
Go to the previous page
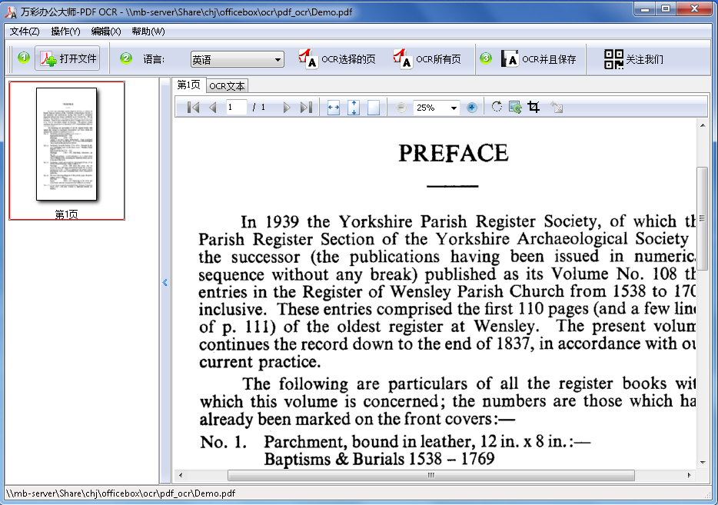pyautogui.click(x=213, y=108)
